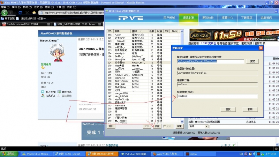Switch to the M群-[Myths] taskbar item
Image resolution: width=279 pixels, height=157 pixels.
102,154
